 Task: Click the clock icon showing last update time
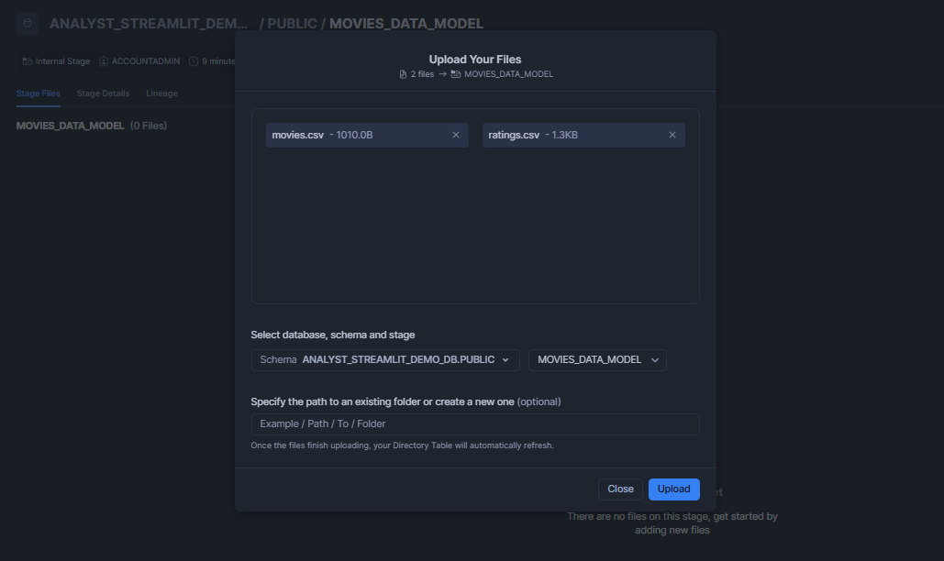click(x=193, y=61)
